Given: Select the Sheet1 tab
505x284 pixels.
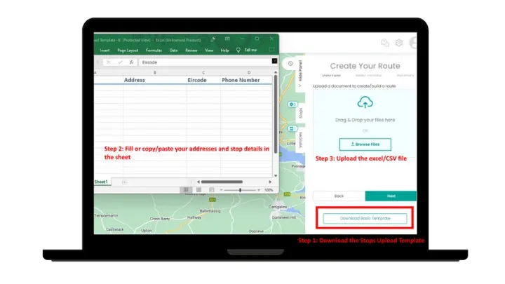Looking at the screenshot, I should point(101,182).
